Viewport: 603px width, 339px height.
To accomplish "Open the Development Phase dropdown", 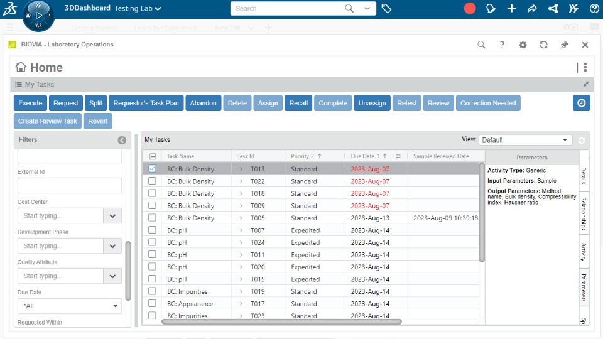I will pyautogui.click(x=112, y=246).
